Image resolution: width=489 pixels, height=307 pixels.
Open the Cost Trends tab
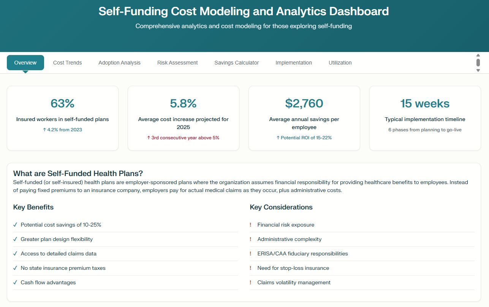tap(67, 63)
